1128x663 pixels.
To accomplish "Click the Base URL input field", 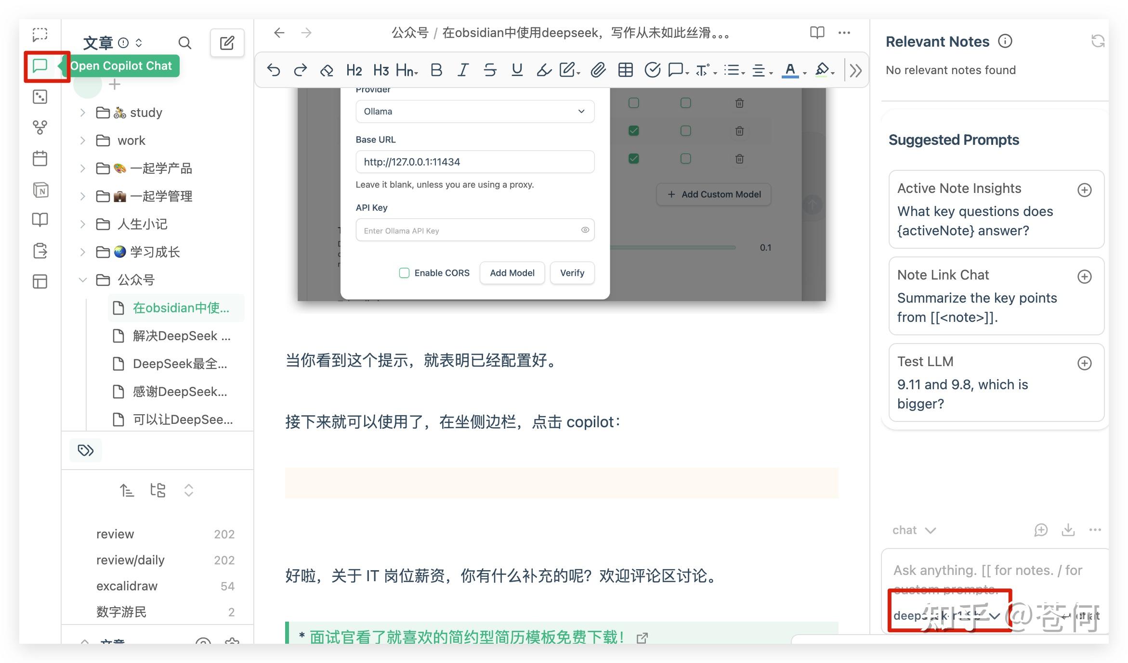I will pyautogui.click(x=474, y=162).
